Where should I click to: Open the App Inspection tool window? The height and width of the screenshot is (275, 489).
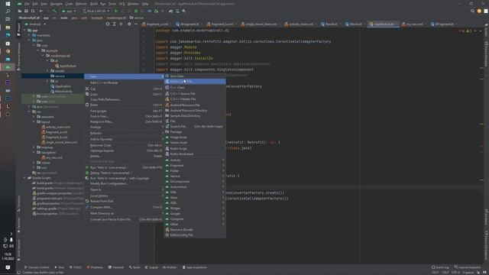coord(195,267)
